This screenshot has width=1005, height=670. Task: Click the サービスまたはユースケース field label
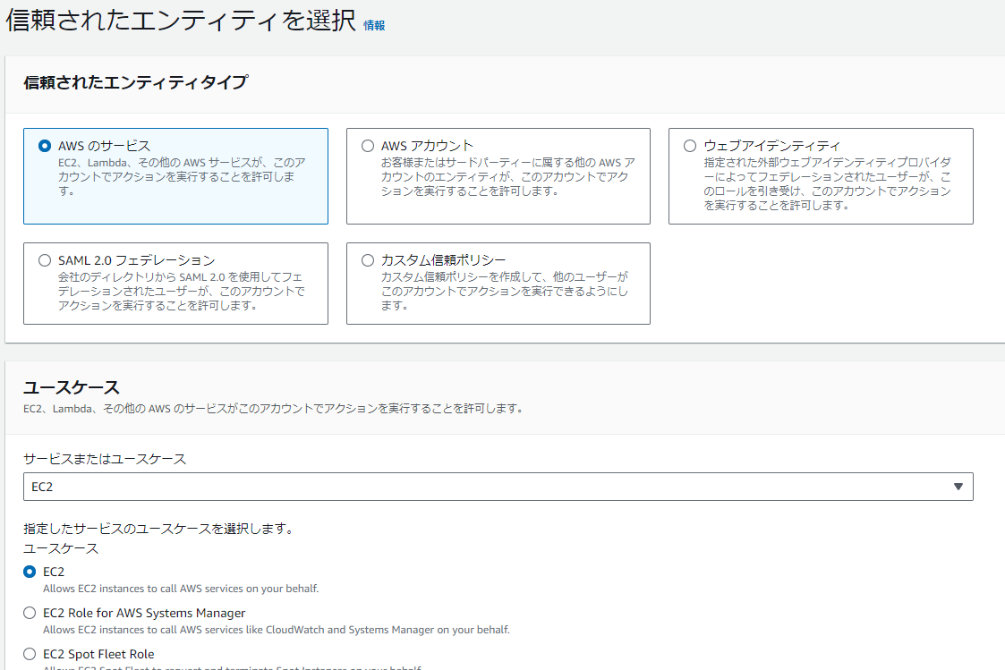click(105, 459)
